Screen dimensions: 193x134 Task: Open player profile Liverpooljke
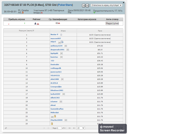pyautogui.click(x=56, y=86)
